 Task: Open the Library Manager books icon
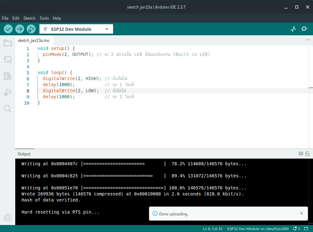(8, 76)
